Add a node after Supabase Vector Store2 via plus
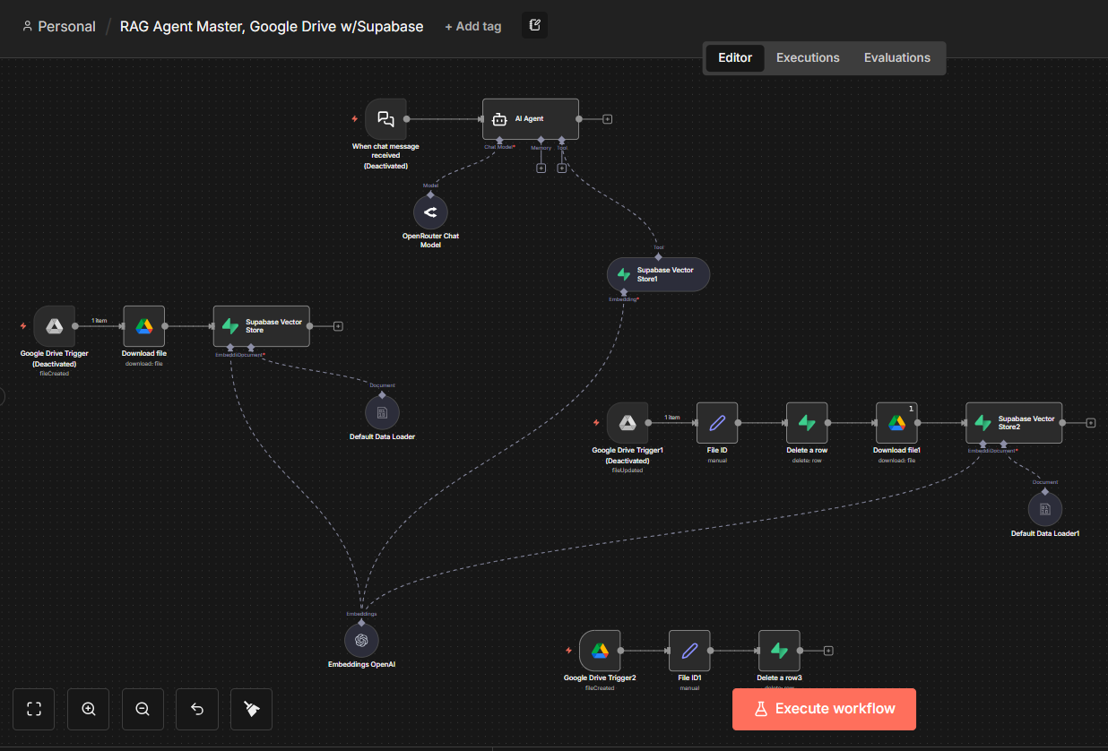Viewport: 1108px width, 751px height. click(1090, 422)
